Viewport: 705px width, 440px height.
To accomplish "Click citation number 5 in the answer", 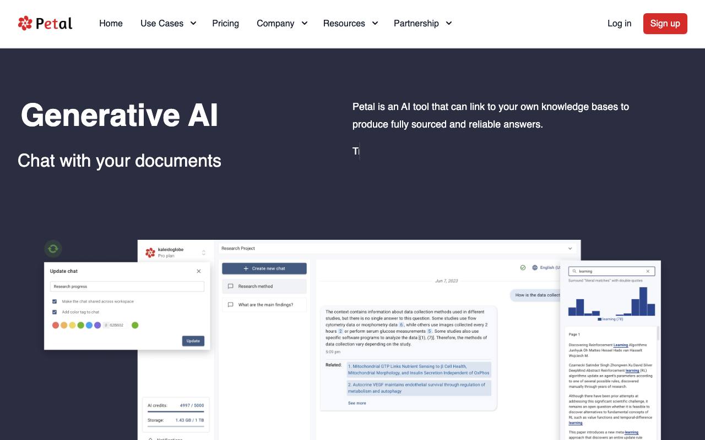I will [x=429, y=332].
